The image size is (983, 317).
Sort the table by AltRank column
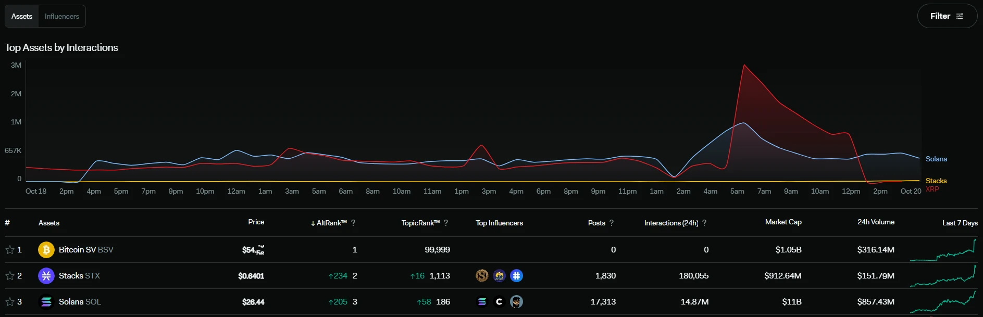point(329,223)
